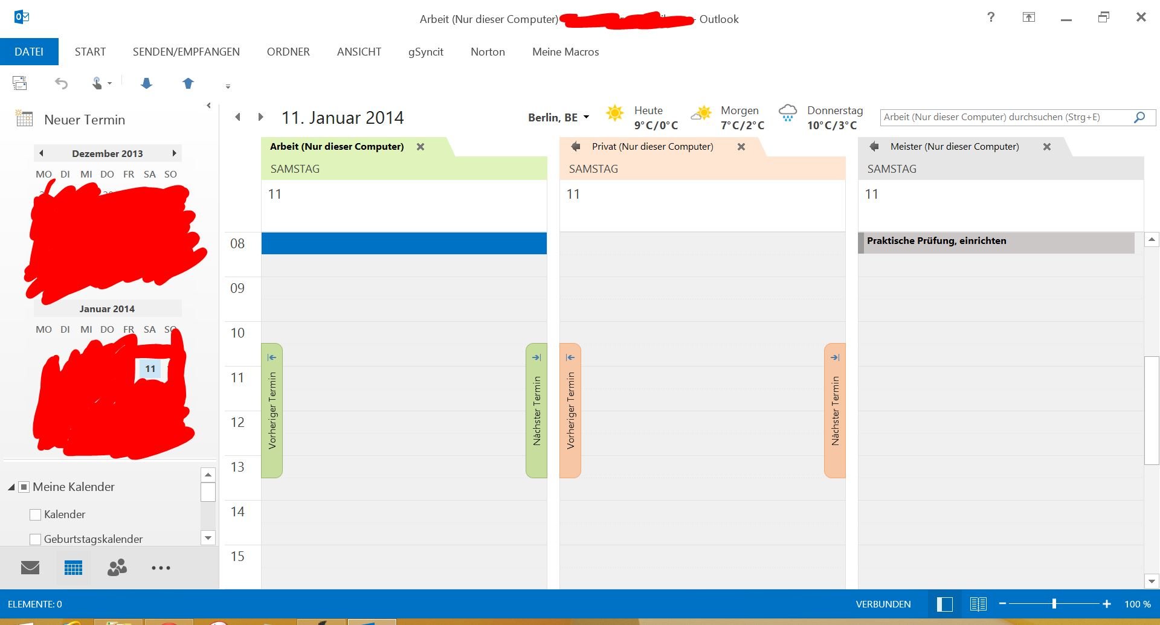Click Neuer Termin button
The height and width of the screenshot is (625, 1160).
point(71,119)
